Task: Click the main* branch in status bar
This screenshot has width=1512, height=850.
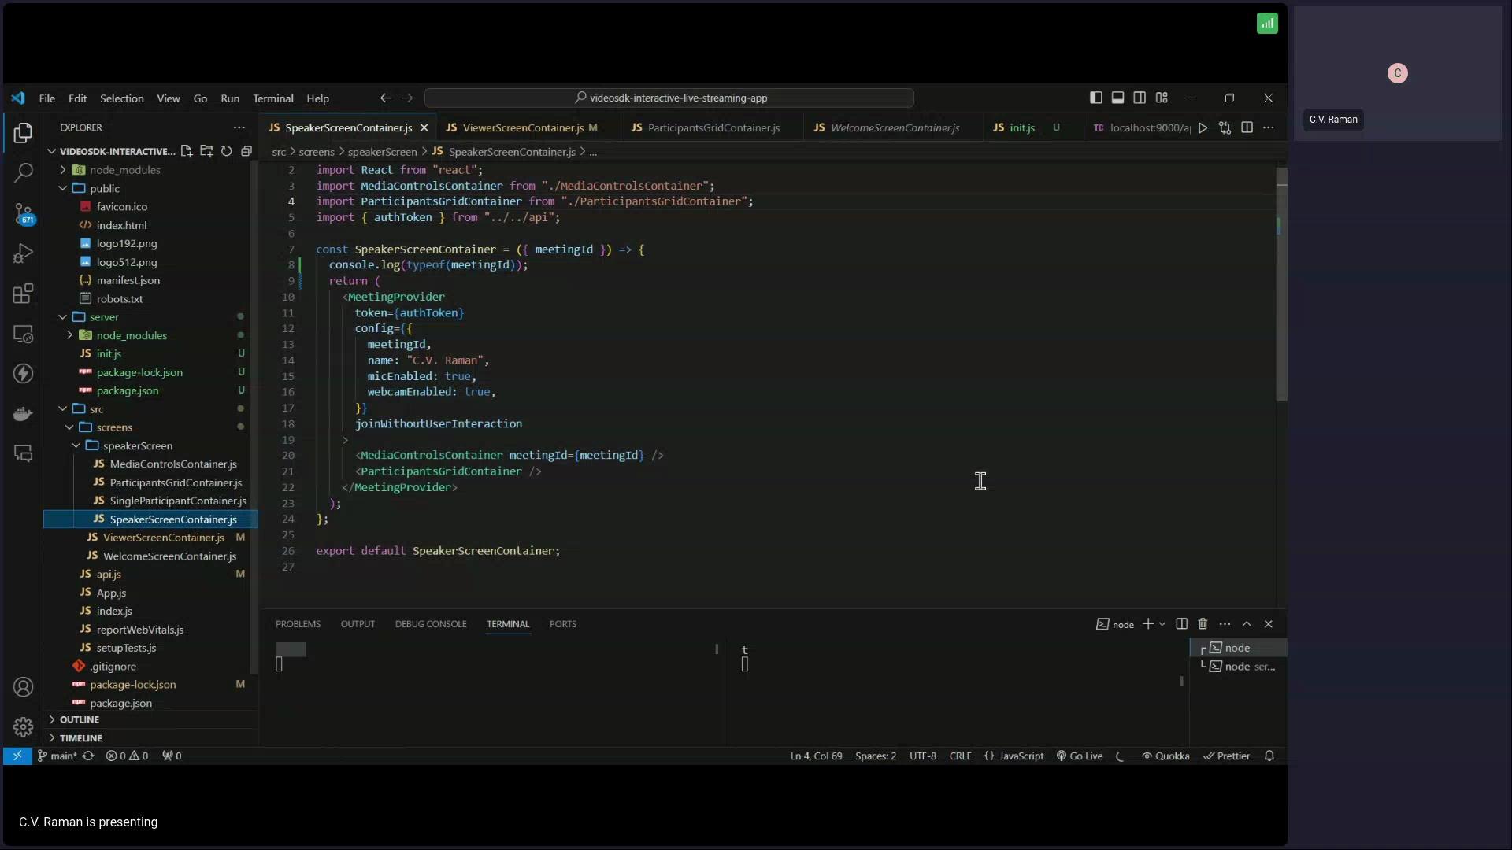Action: [57, 756]
